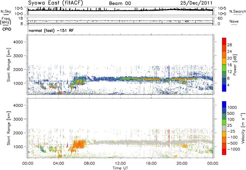The width and height of the screenshot is (246, 170).
Task: Click the 'Time UT' x-axis label
Action: (x=120, y=168)
